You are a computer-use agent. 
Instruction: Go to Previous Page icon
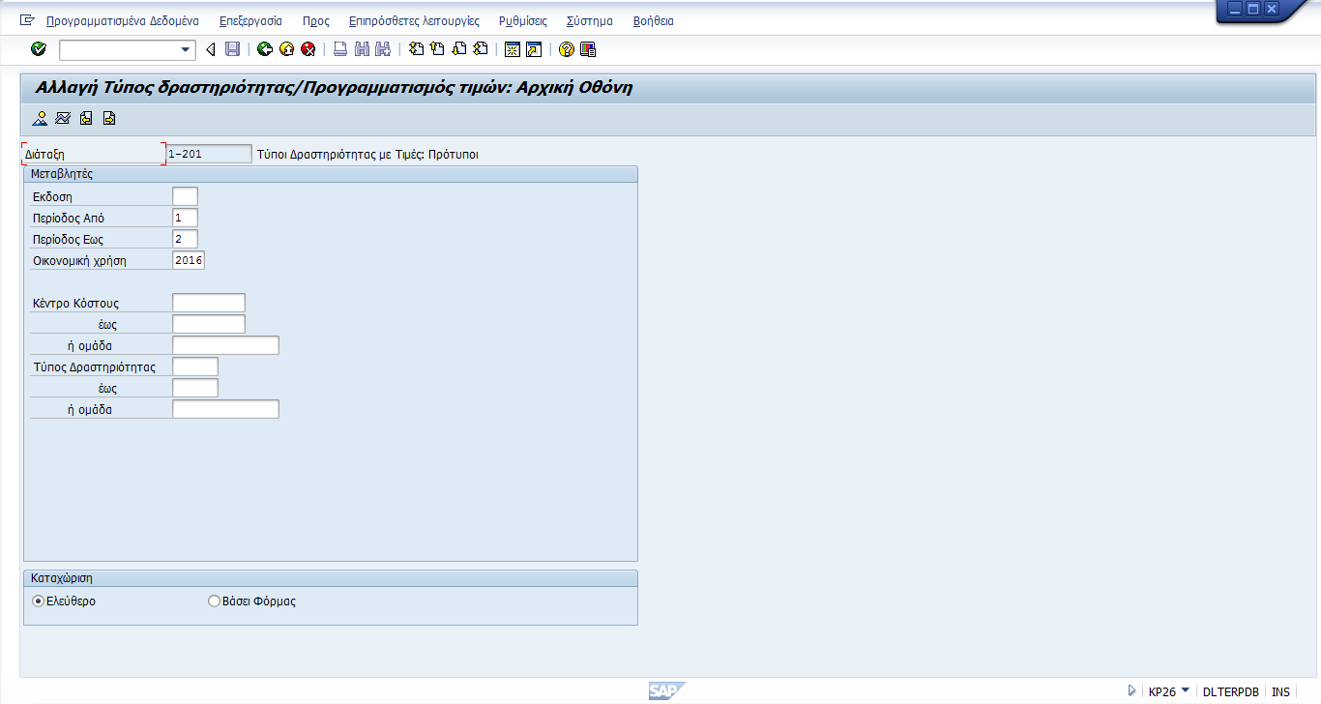pyautogui.click(x=437, y=49)
